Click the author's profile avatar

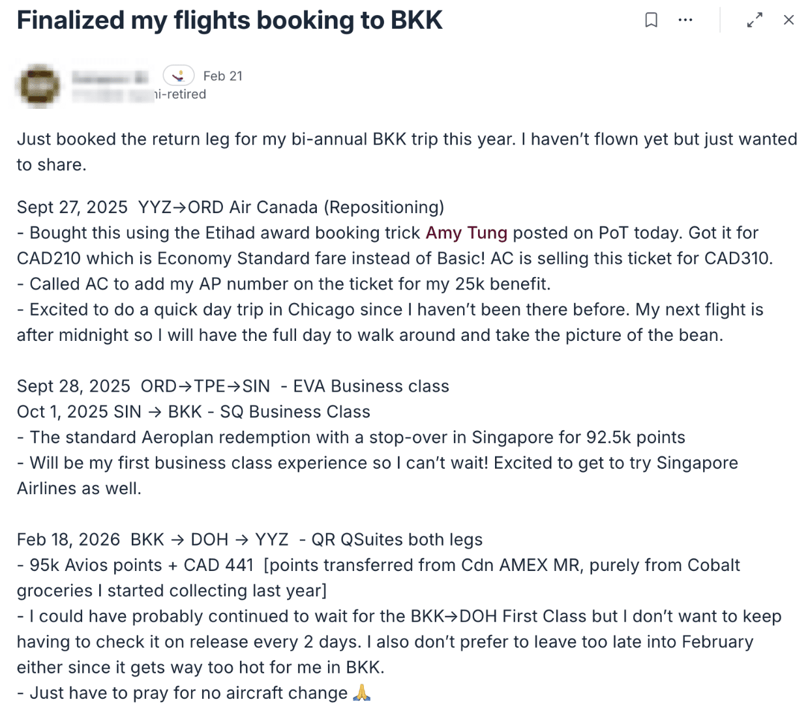pyautogui.click(x=39, y=86)
